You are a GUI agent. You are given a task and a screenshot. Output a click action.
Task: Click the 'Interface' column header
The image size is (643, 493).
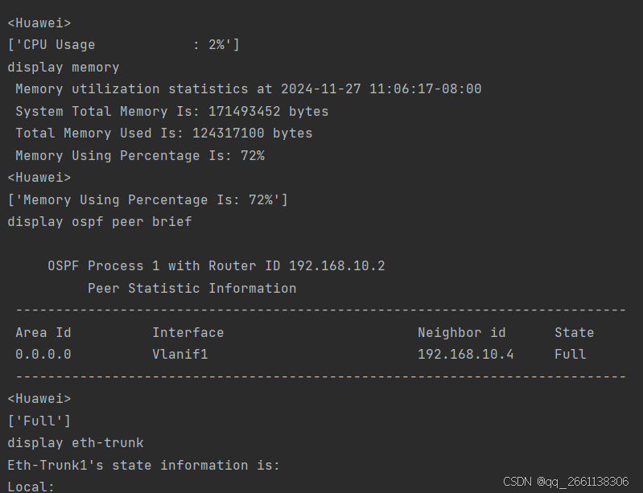[188, 332]
